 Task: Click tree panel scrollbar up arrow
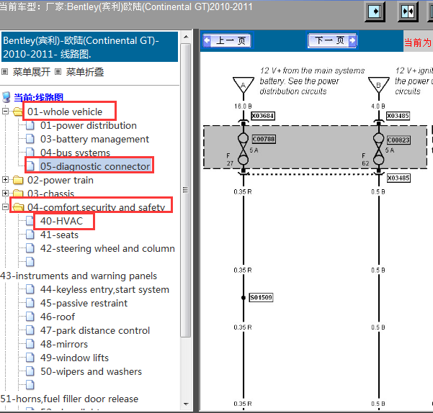186,37
